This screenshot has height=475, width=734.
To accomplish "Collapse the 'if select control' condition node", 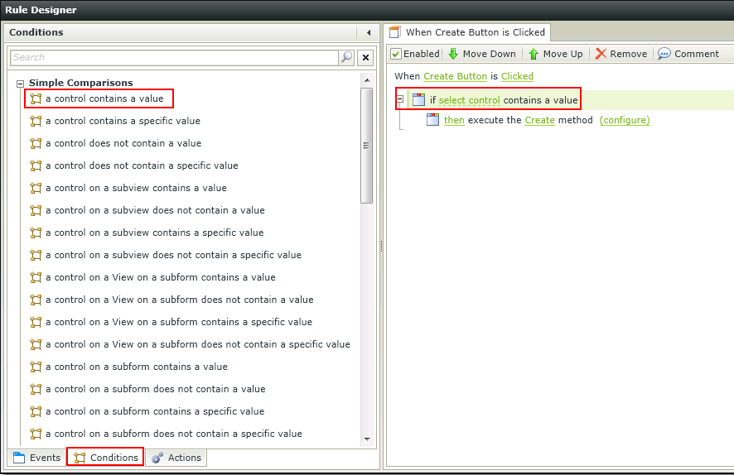I will [400, 99].
